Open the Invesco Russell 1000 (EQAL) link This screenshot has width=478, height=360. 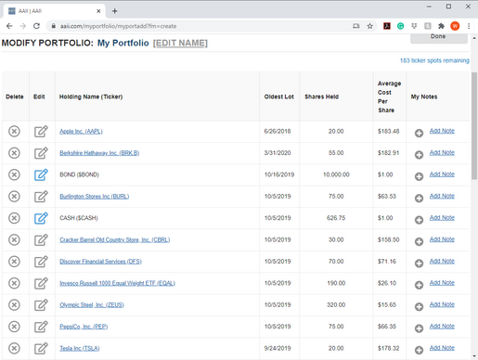(x=117, y=283)
